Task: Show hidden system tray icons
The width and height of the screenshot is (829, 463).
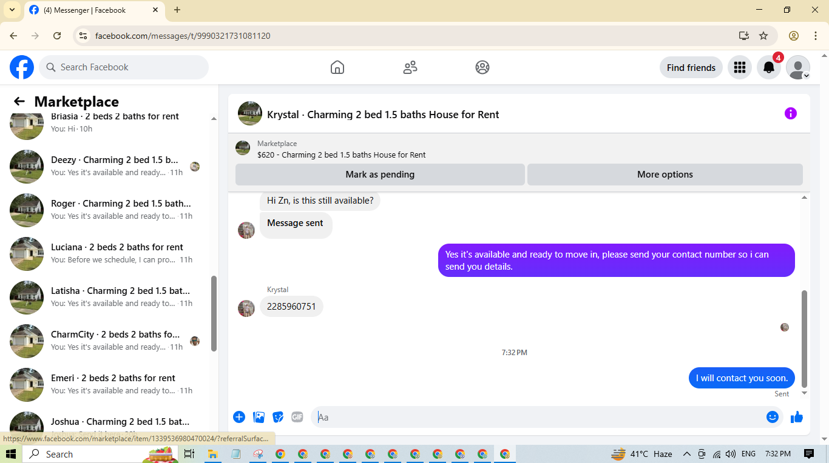Action: (687, 454)
